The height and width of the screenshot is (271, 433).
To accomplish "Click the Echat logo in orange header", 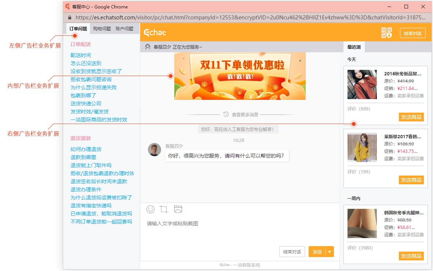I will [155, 33].
